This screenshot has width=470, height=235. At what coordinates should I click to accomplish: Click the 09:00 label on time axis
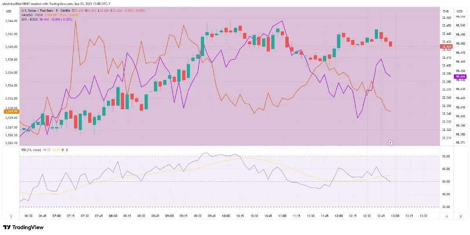[169, 216]
